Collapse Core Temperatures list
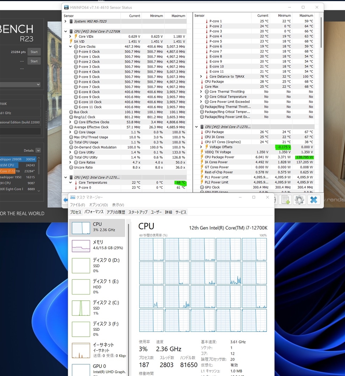The image size is (345, 376). [70, 182]
